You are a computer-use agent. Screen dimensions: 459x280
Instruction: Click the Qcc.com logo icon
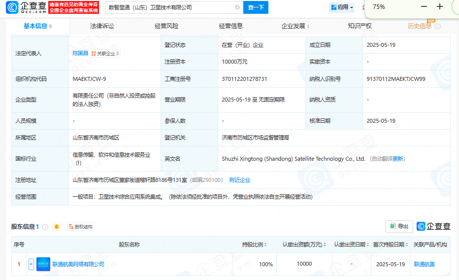(12, 7)
